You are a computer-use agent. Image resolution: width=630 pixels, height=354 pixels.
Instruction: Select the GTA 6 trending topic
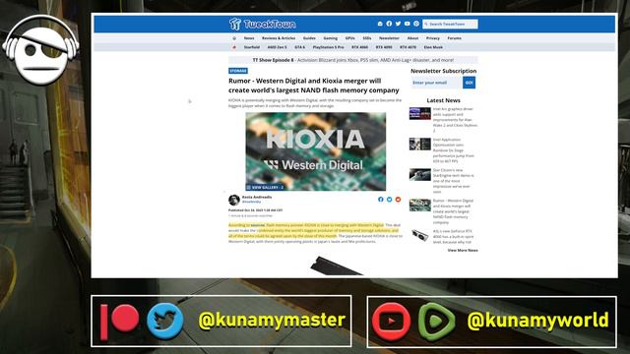(x=299, y=47)
